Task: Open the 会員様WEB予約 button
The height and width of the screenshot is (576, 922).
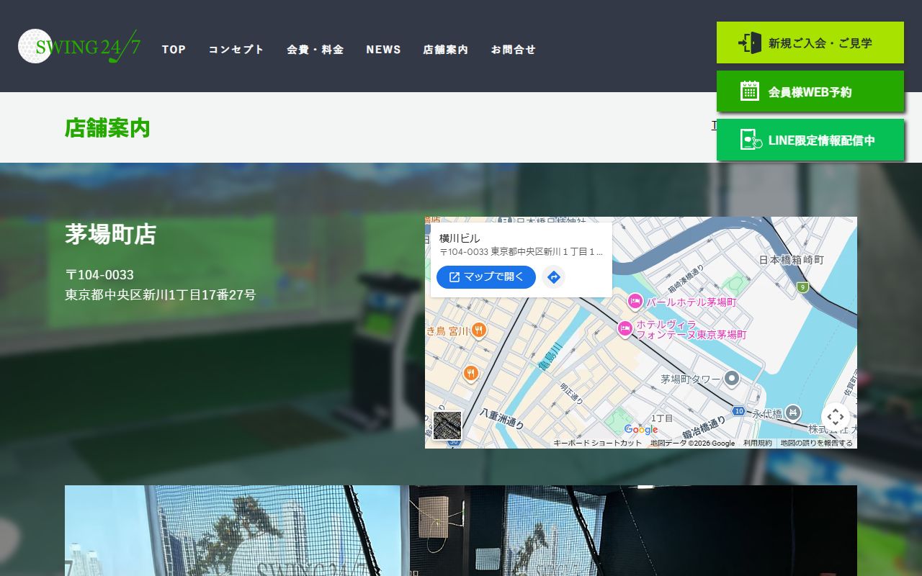Action: [x=810, y=91]
